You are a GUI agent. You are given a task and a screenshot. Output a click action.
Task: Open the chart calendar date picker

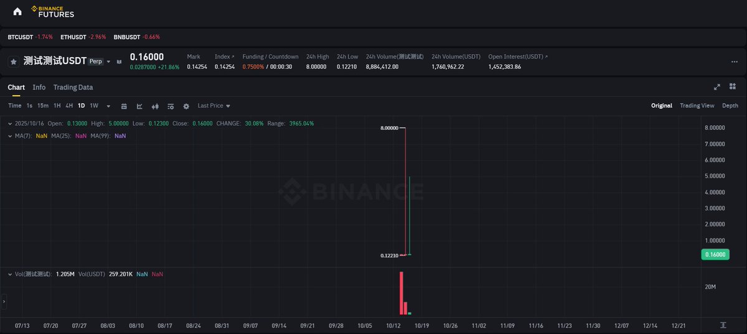point(124,106)
